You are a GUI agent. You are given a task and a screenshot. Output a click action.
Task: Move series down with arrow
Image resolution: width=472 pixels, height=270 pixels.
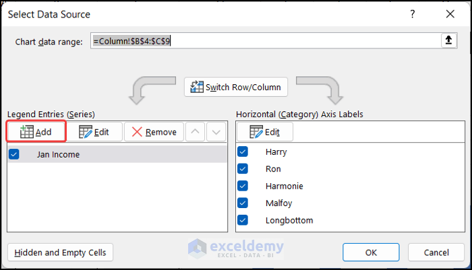pos(216,132)
